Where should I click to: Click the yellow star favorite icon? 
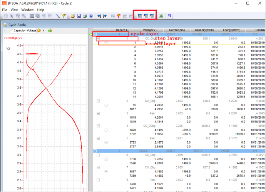(39, 30)
